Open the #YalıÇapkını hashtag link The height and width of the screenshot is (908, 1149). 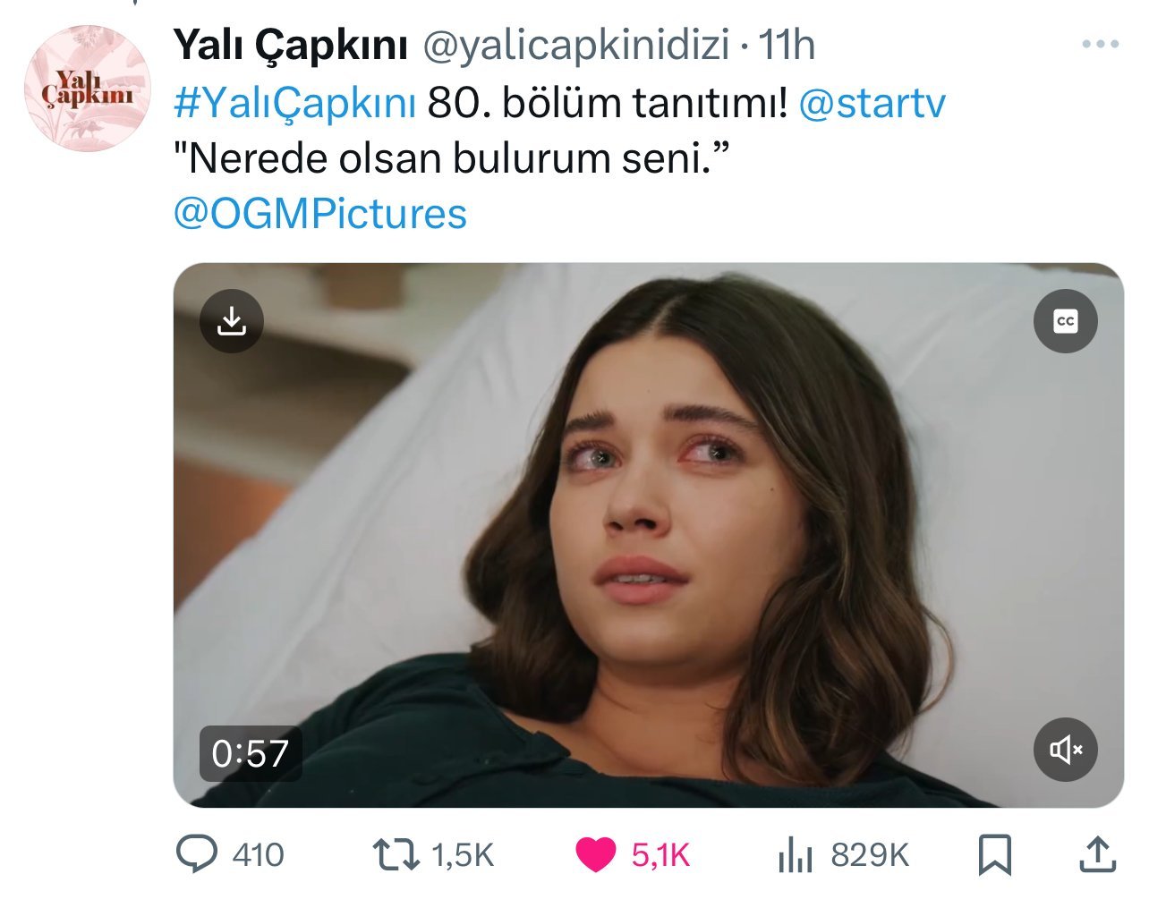click(x=294, y=104)
